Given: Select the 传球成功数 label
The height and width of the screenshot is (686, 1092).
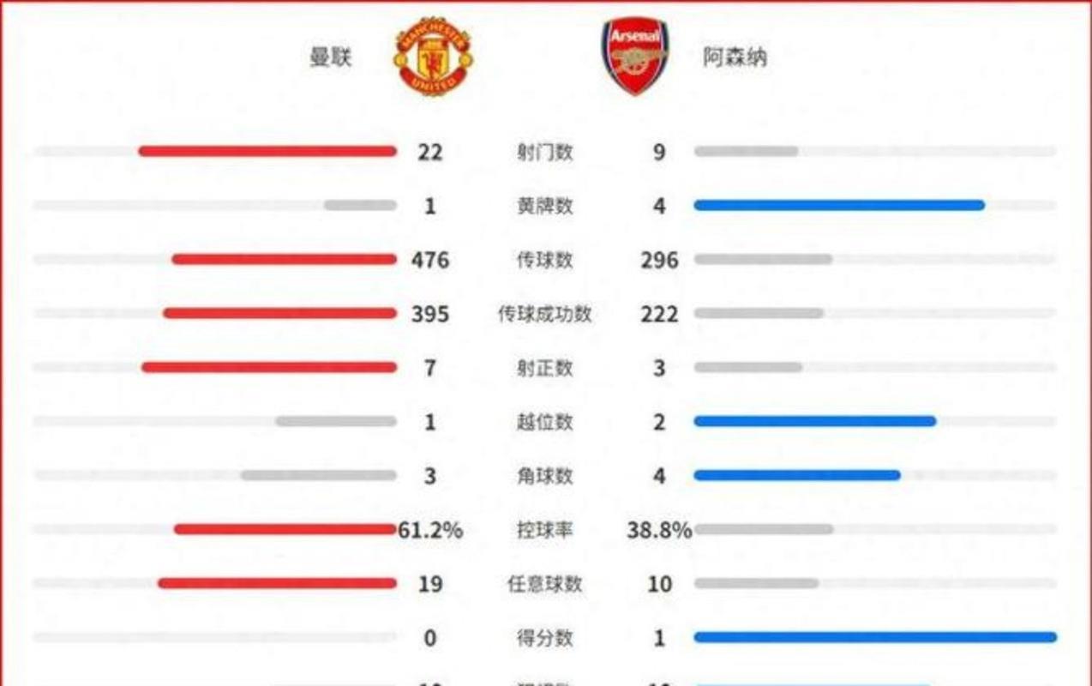Looking at the screenshot, I should tap(544, 314).
